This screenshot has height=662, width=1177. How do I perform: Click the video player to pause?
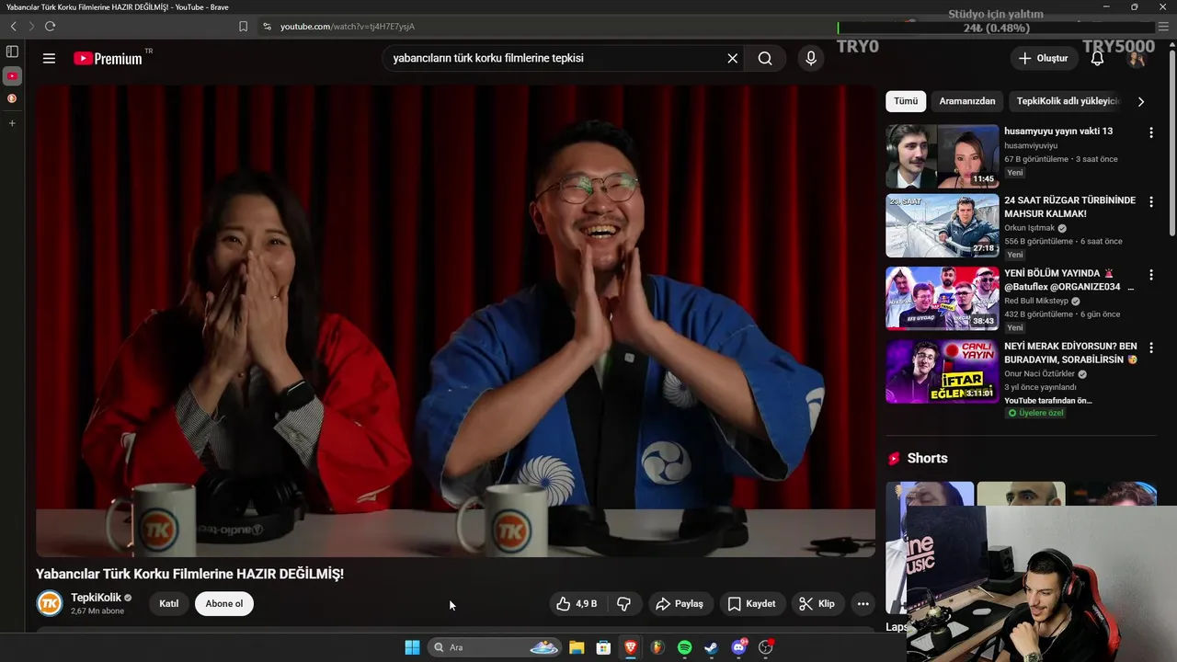click(455, 321)
